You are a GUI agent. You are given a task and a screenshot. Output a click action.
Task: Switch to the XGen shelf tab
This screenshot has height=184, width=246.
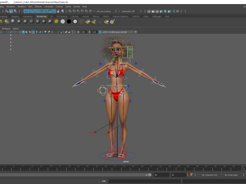click(146, 16)
